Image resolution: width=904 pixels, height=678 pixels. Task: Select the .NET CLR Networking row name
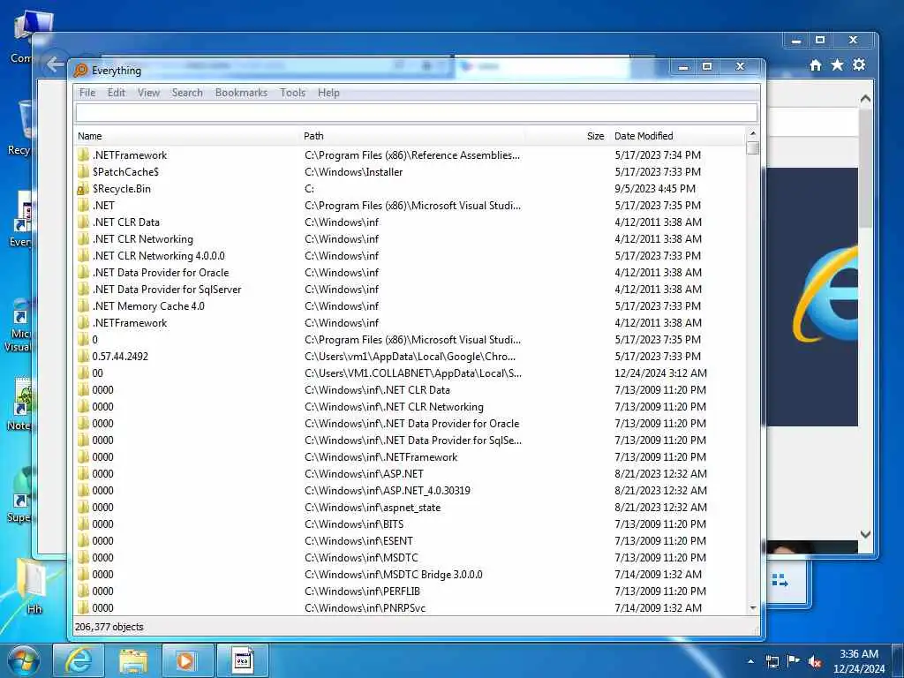pyautogui.click(x=142, y=239)
